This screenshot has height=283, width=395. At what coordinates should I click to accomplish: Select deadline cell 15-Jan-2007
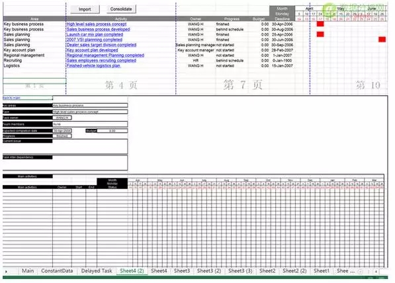(282, 65)
